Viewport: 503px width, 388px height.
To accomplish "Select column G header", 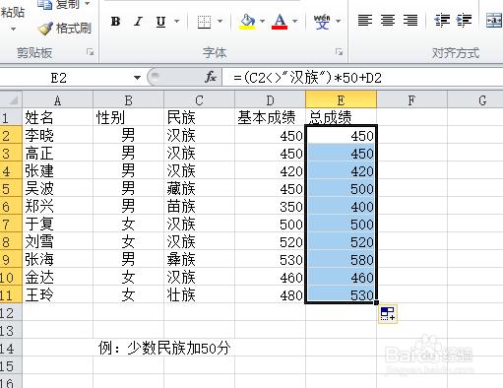I will pos(475,99).
